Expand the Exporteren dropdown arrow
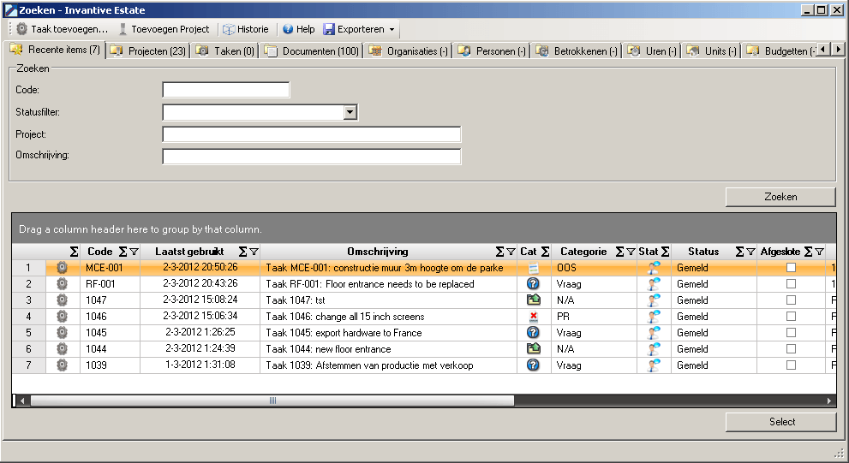 [x=392, y=29]
